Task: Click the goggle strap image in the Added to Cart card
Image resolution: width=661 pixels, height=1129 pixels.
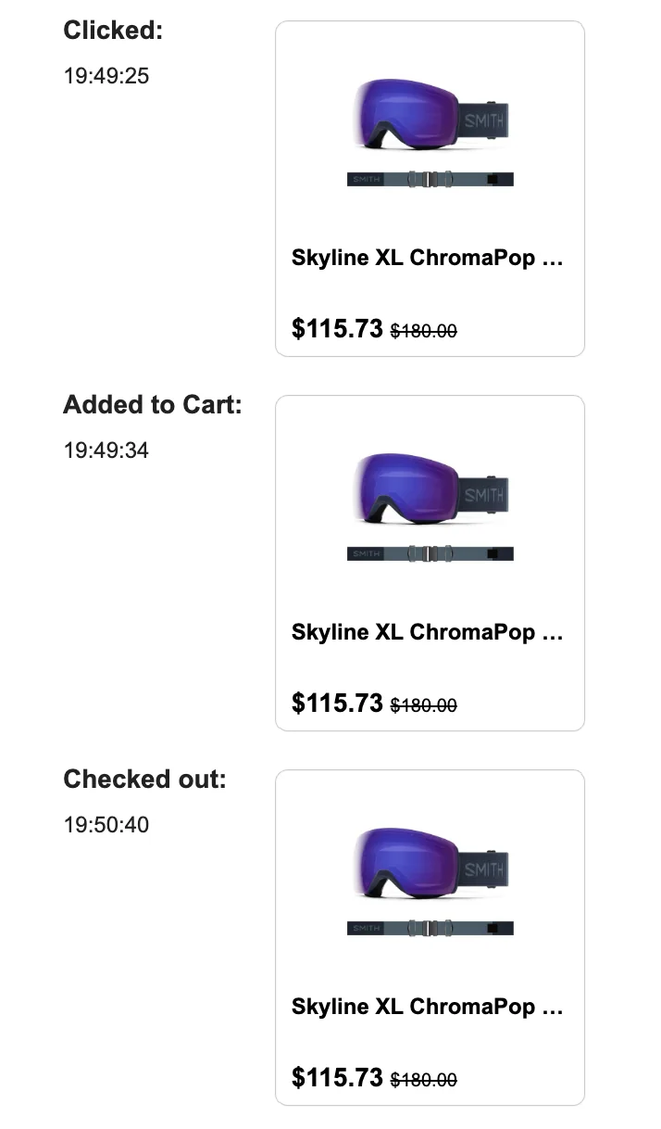Action: click(x=430, y=553)
